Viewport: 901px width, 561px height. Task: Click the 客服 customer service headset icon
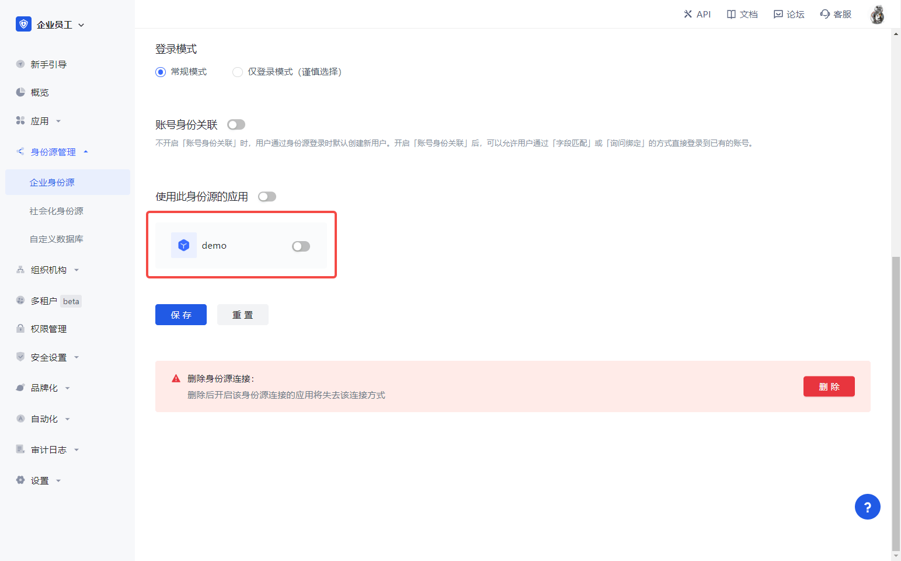point(825,14)
